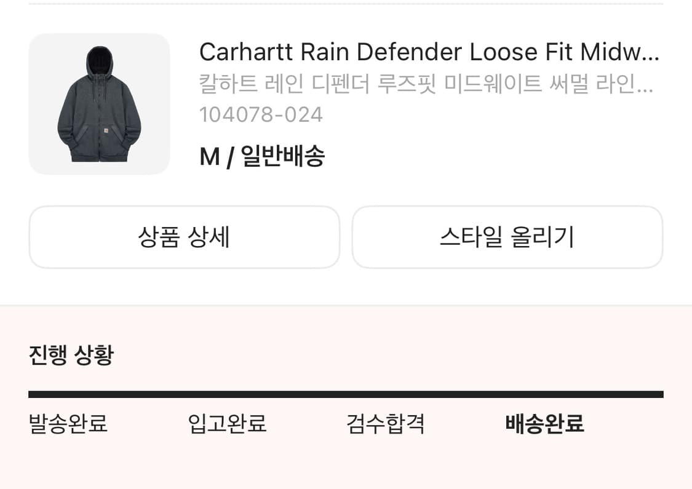
Task: Choose the 검수합격 inspection step
Action: click(386, 424)
